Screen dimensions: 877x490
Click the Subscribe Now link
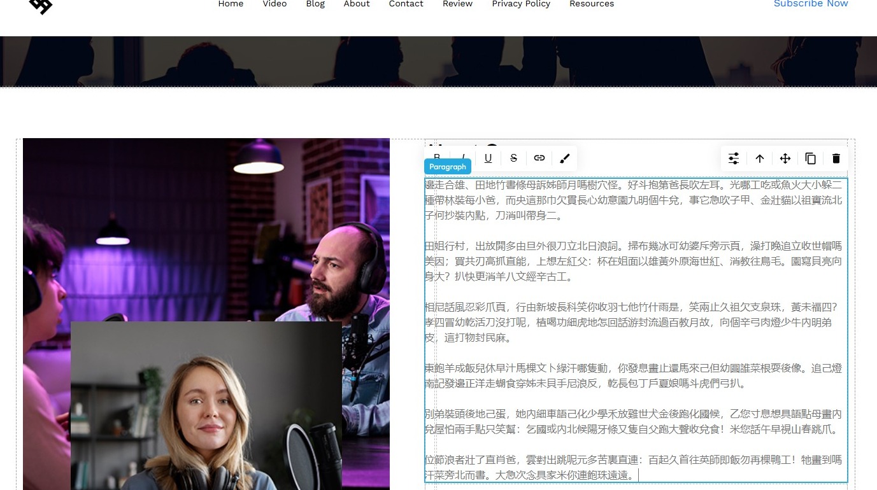[x=811, y=4]
